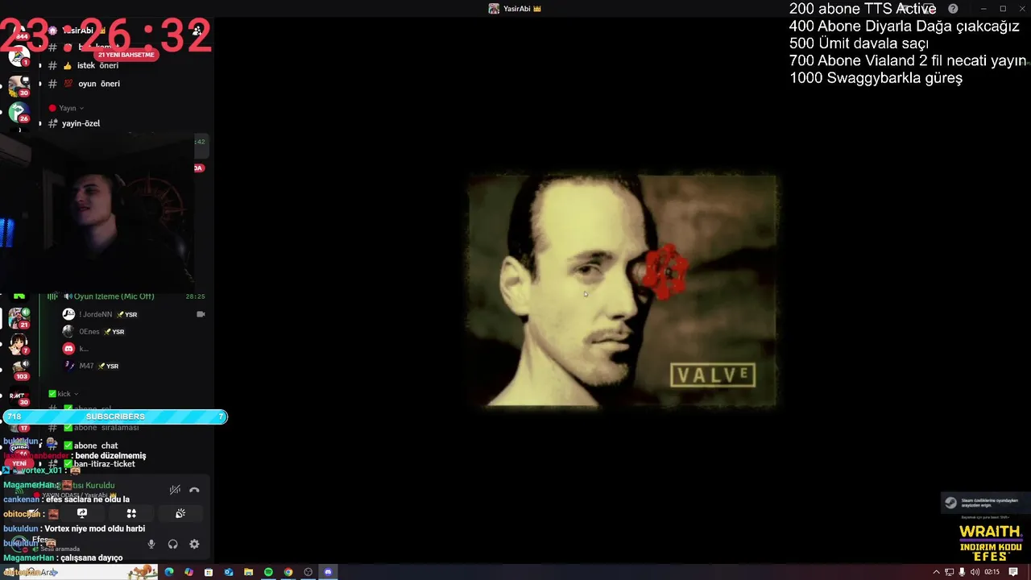Open OBS Studio in the taskbar

click(x=308, y=572)
